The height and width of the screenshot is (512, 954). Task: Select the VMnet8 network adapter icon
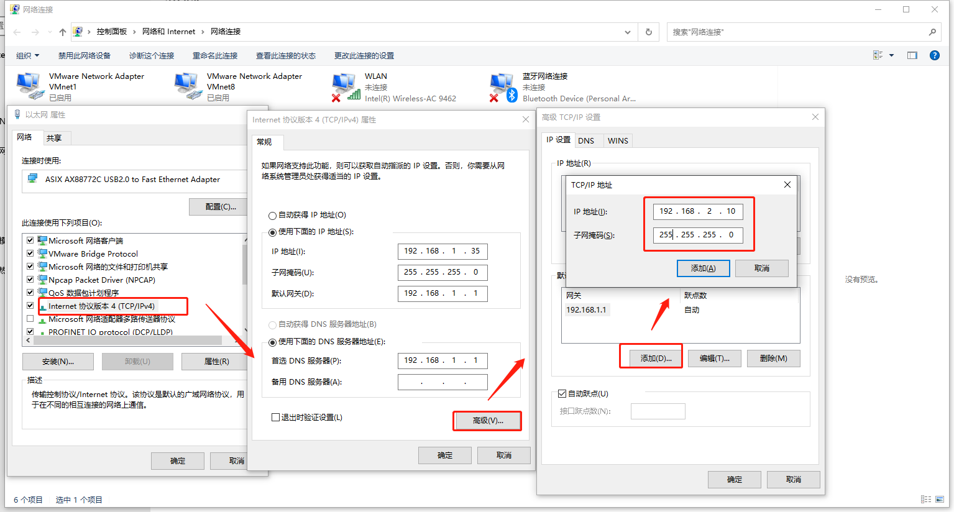(188, 86)
